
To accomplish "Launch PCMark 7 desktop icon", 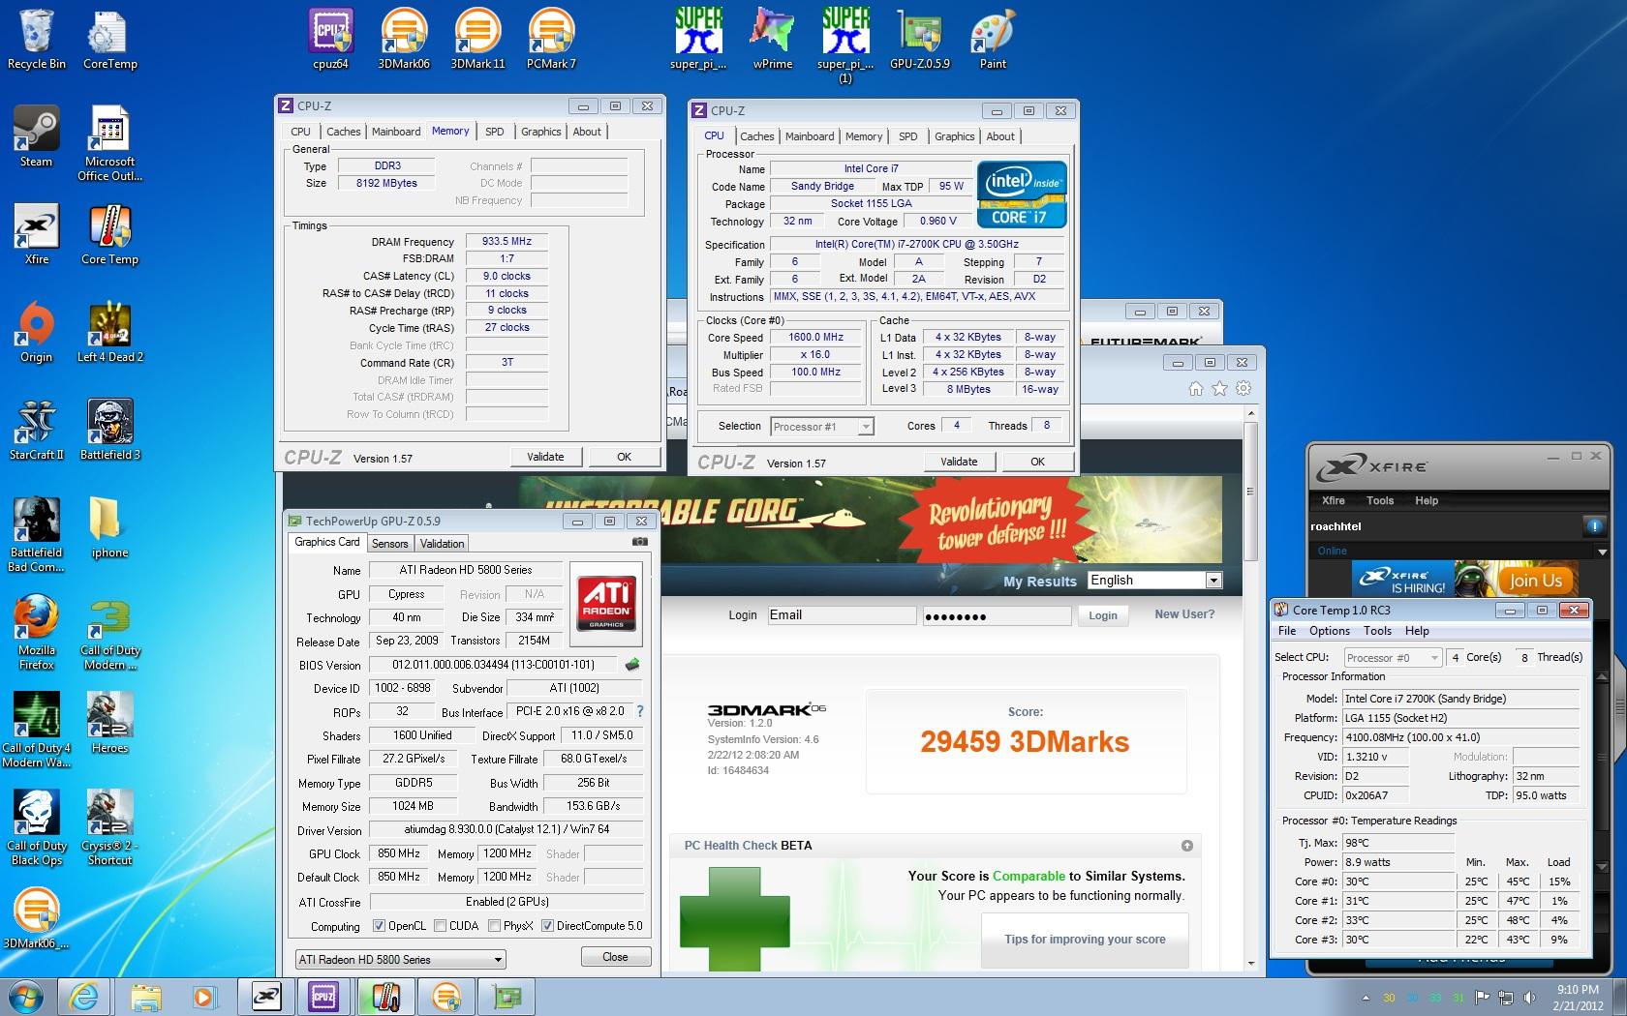I will coord(551,39).
